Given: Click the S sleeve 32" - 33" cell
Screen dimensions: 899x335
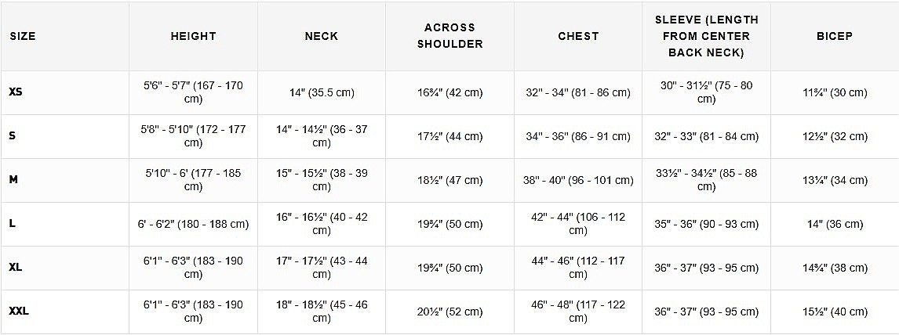Looking at the screenshot, I should (706, 137).
